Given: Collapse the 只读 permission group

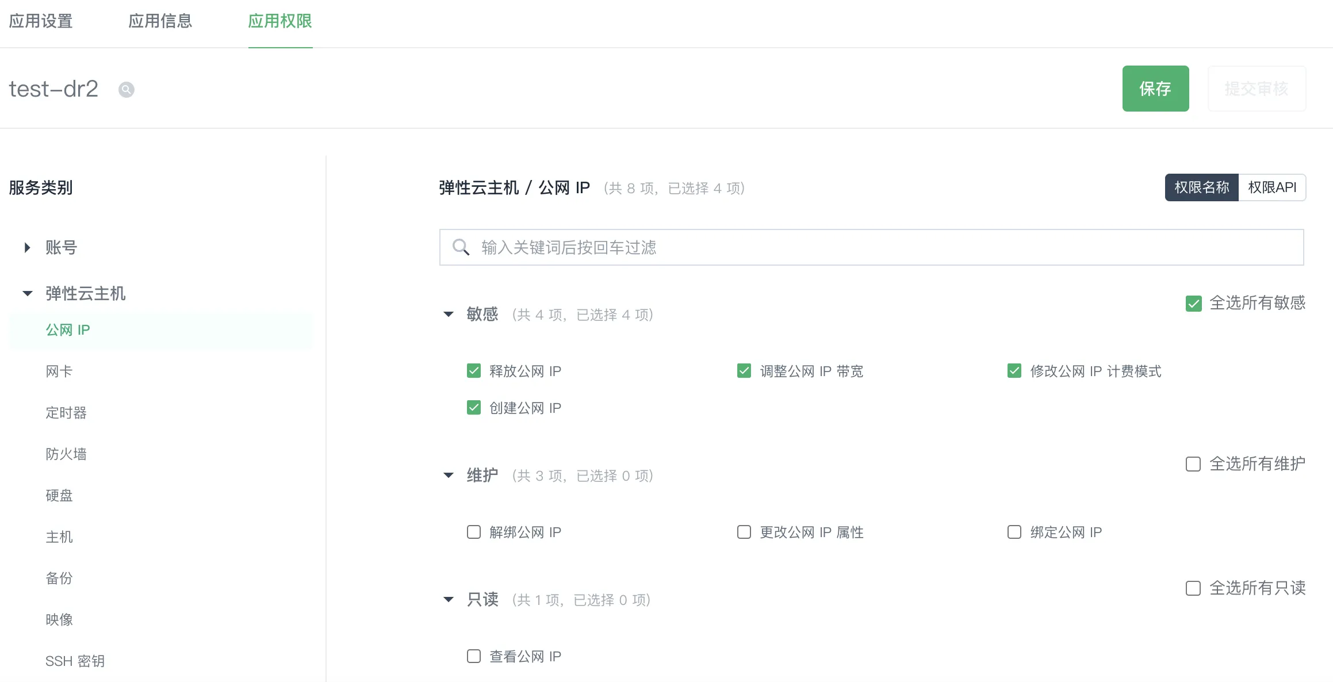Looking at the screenshot, I should point(449,599).
